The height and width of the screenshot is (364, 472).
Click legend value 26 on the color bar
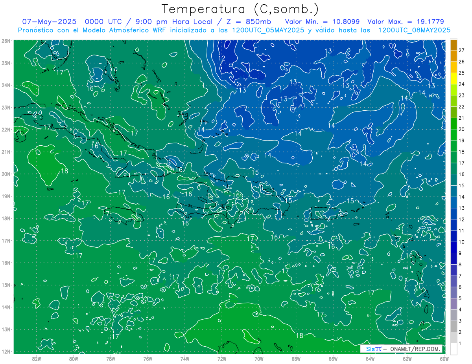click(462, 62)
